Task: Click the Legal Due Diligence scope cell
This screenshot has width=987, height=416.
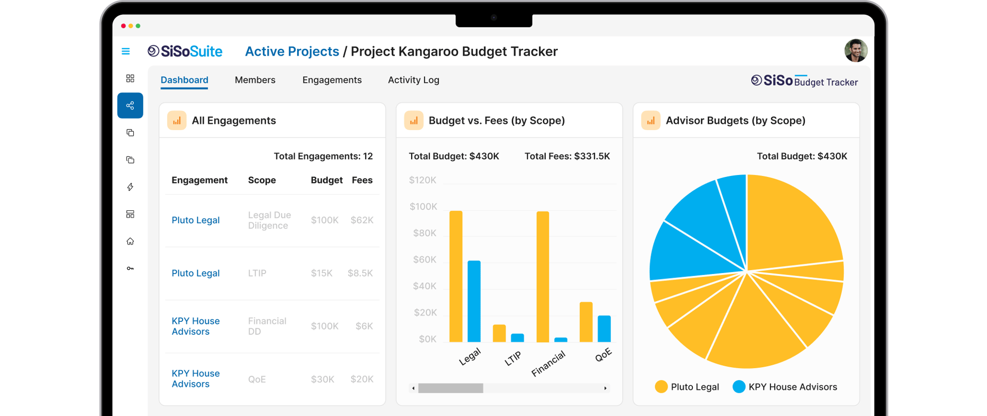Action: (x=269, y=220)
